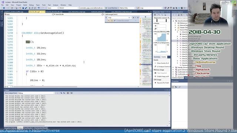Close the active draw2d_dib.cpp tab
Image resolution: width=237 pixels, height=133 pixels.
click(x=44, y=11)
